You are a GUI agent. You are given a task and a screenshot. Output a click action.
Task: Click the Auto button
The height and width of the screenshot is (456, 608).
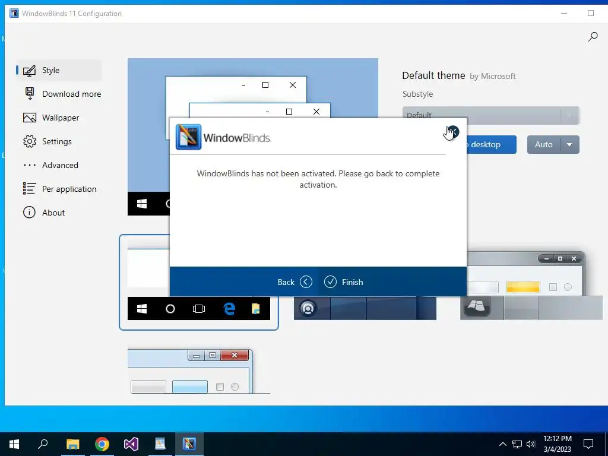coord(543,145)
